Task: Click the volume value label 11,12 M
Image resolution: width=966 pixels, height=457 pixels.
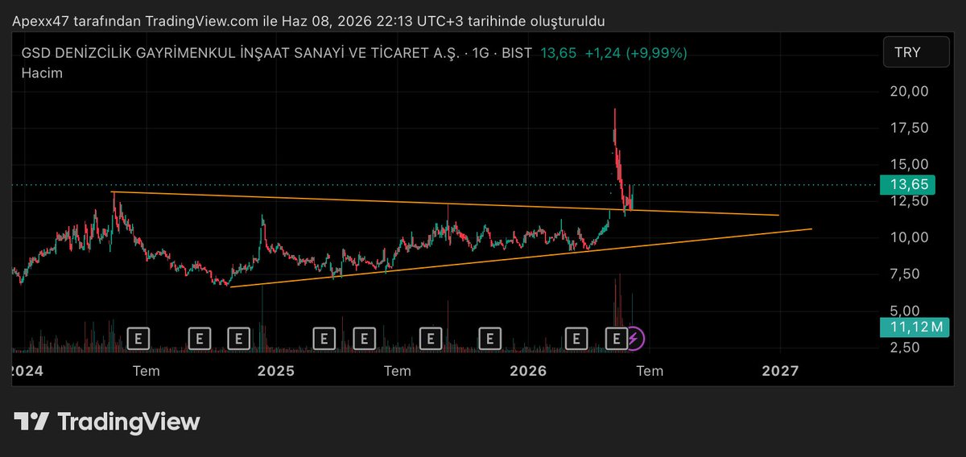Action: (x=914, y=326)
